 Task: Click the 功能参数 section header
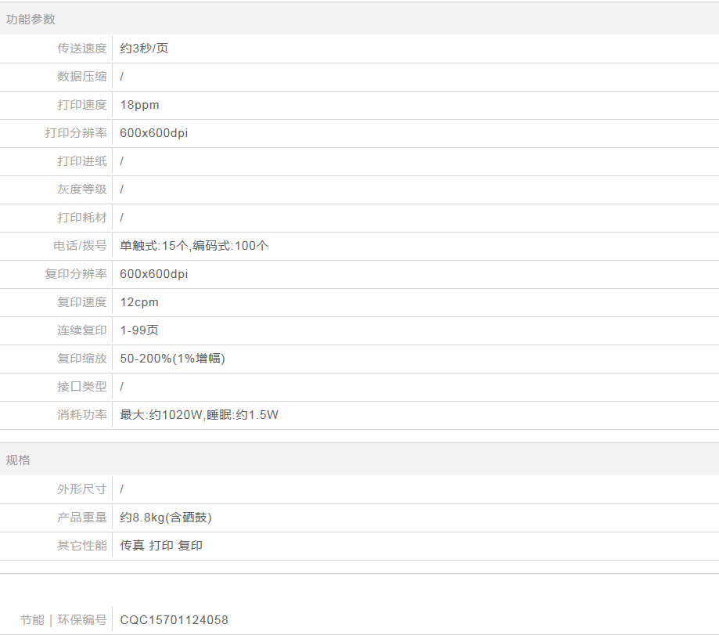click(x=31, y=20)
